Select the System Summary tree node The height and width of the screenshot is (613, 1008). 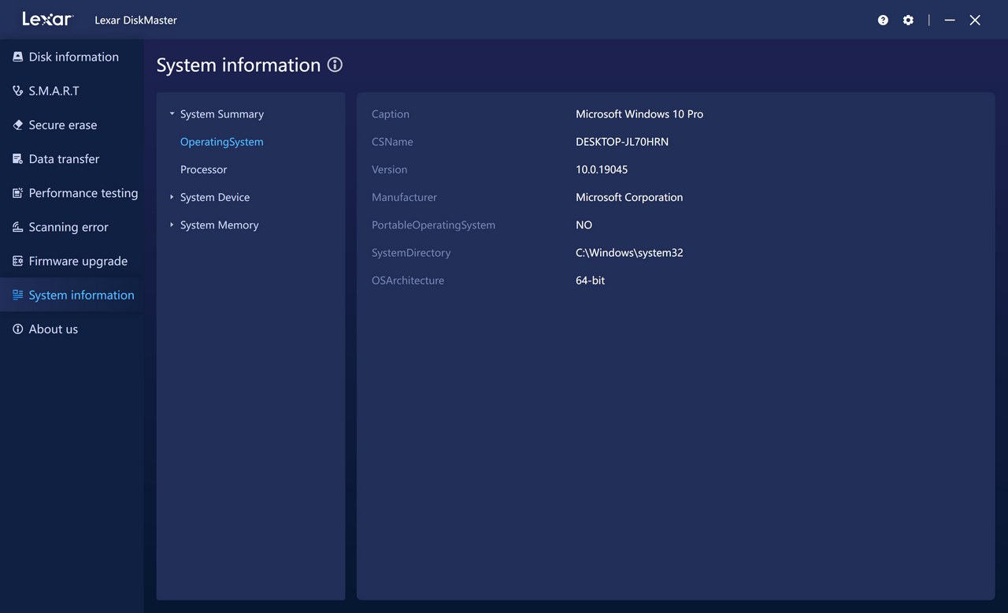(222, 114)
